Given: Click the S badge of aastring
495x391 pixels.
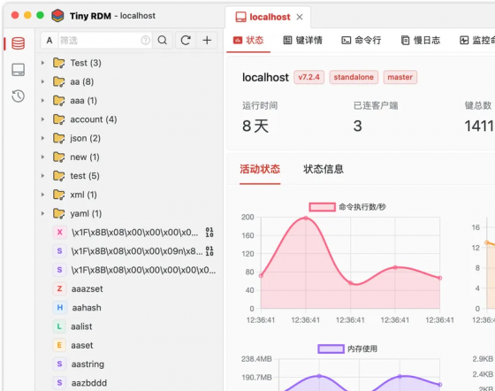Looking at the screenshot, I should [59, 364].
